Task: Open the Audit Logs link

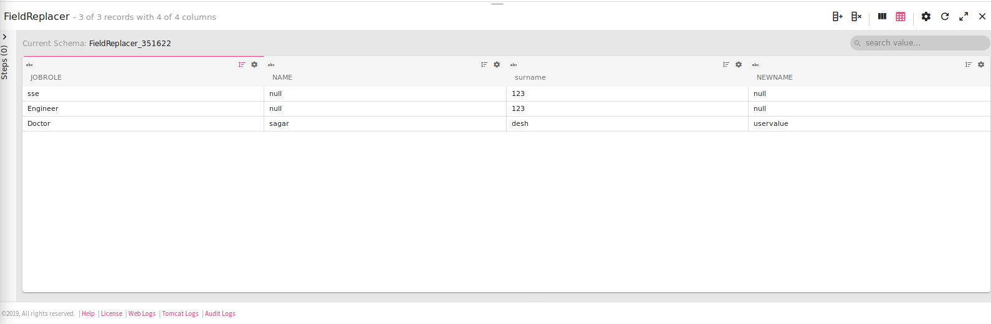Action: pyautogui.click(x=220, y=314)
